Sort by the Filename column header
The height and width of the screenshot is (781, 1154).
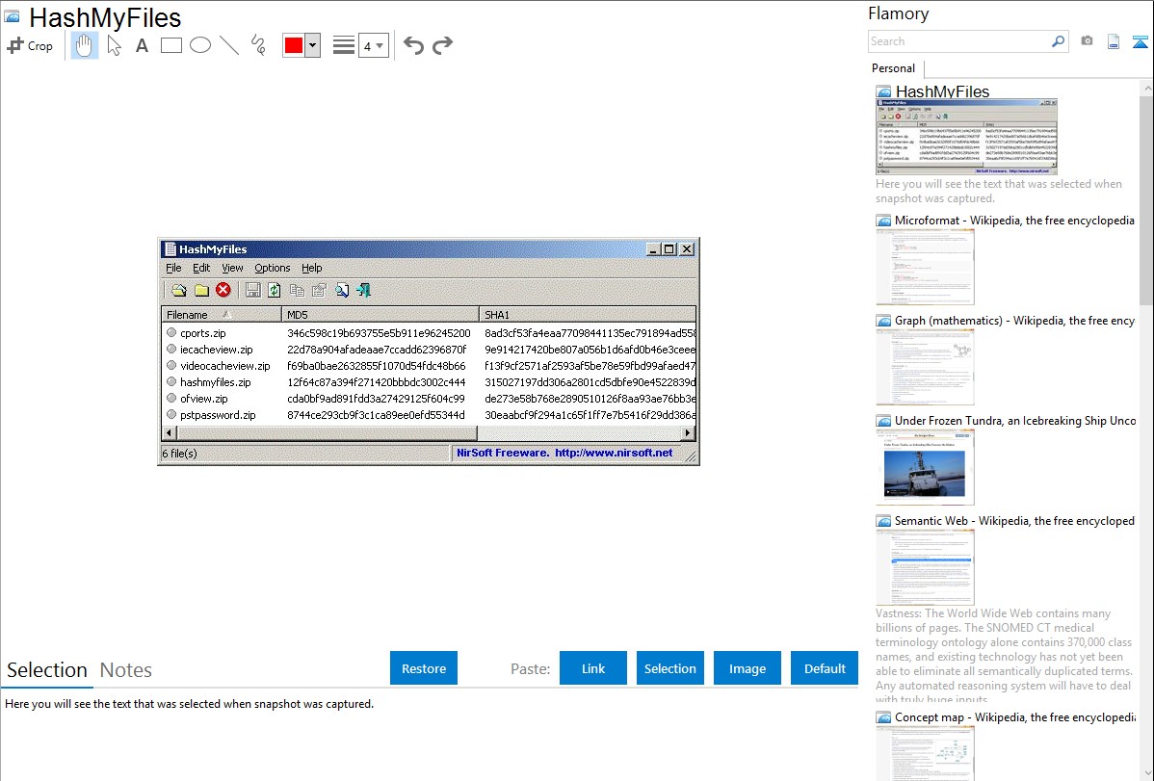click(222, 314)
